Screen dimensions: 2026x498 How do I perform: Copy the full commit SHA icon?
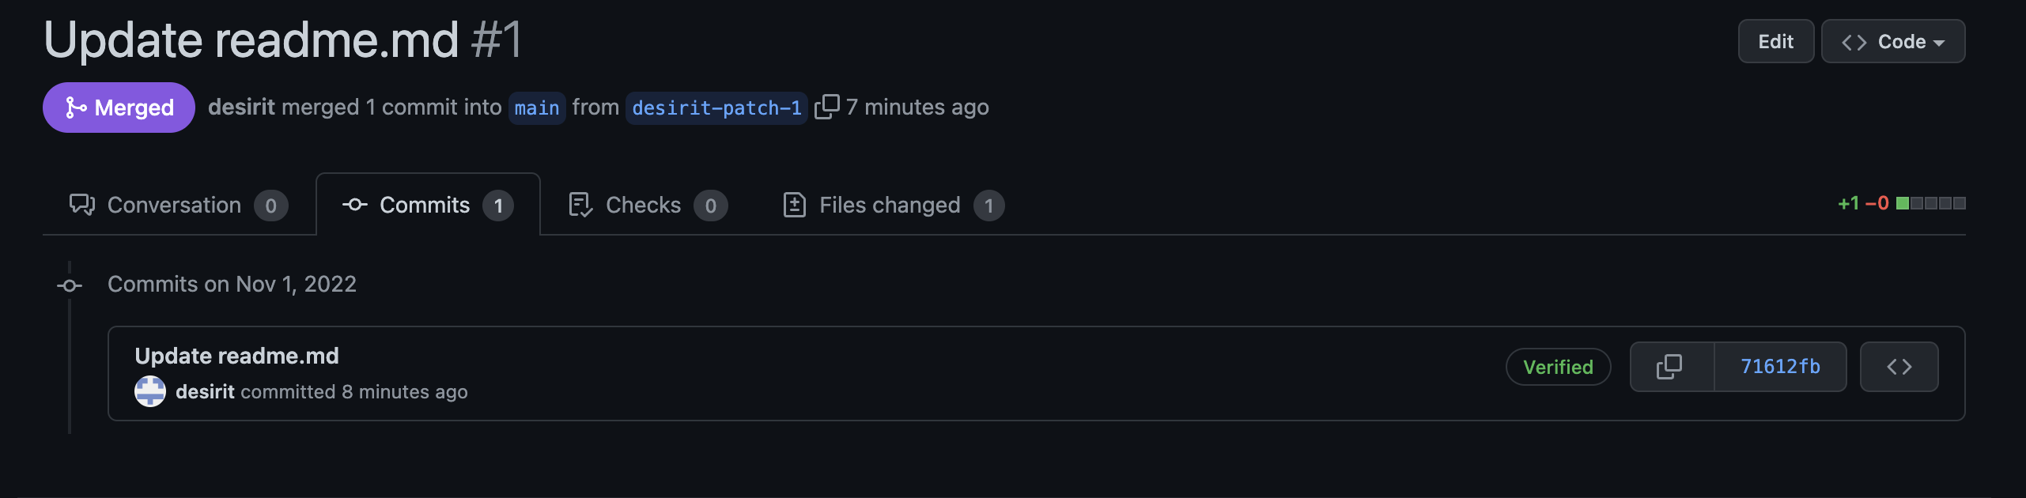coord(1671,367)
